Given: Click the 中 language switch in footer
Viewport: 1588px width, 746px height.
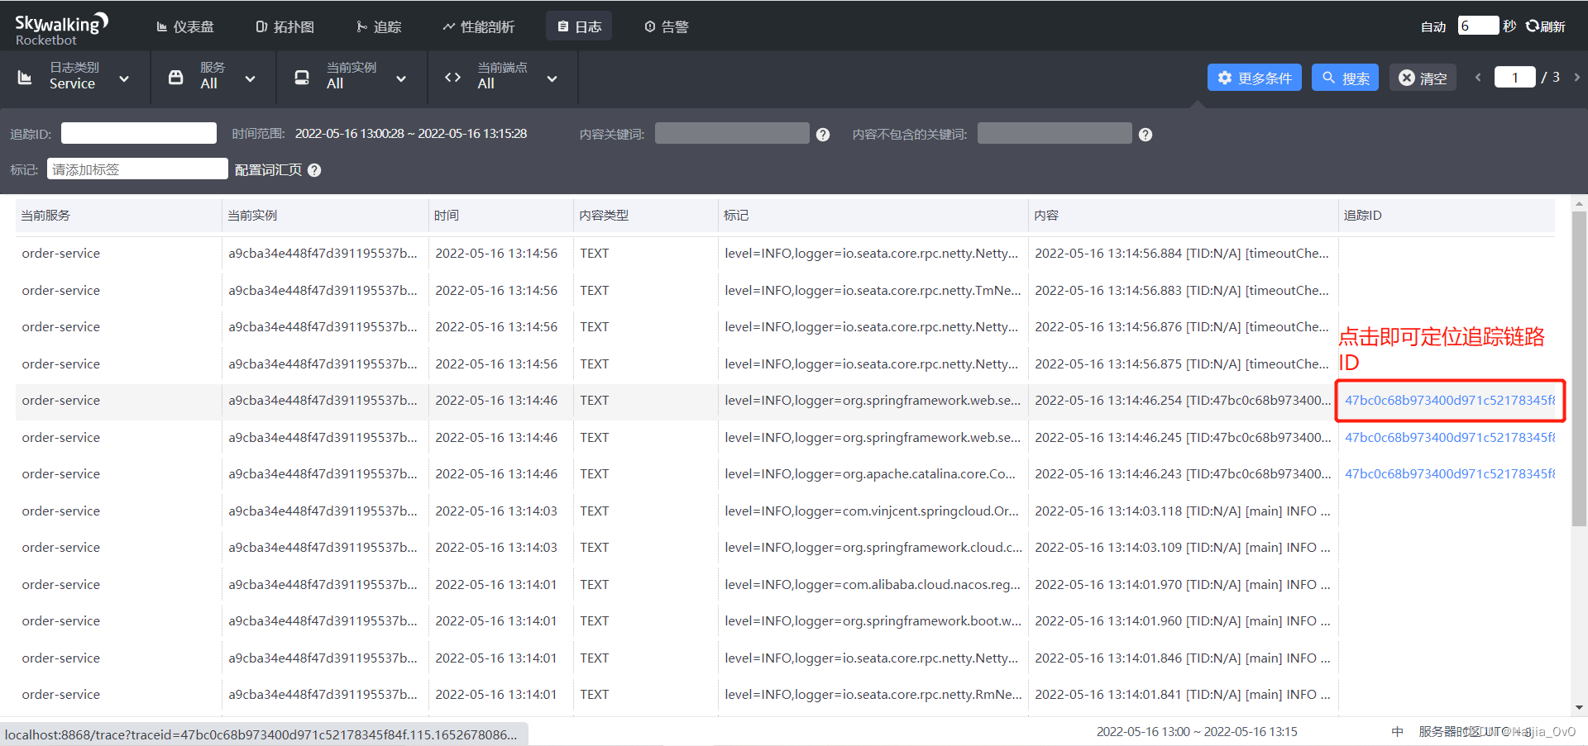Looking at the screenshot, I should pos(1397,732).
